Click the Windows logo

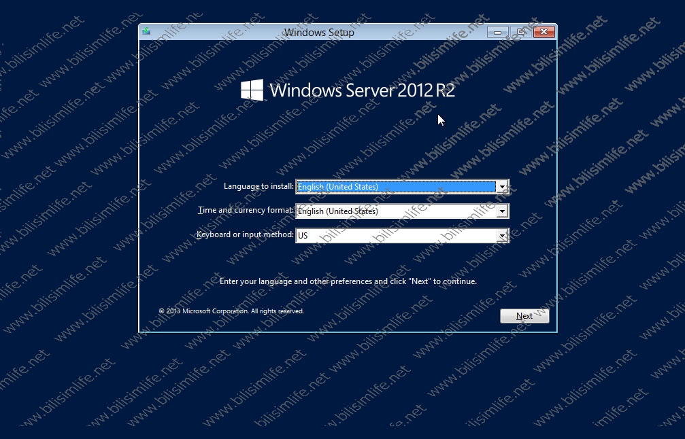(x=252, y=90)
